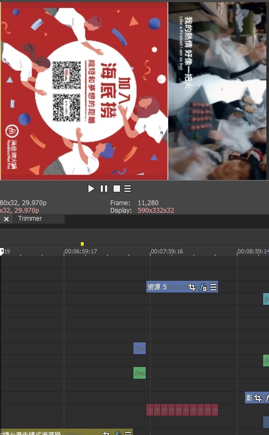Select the small blue offline clip left of 00:07:59:16

coord(140,348)
